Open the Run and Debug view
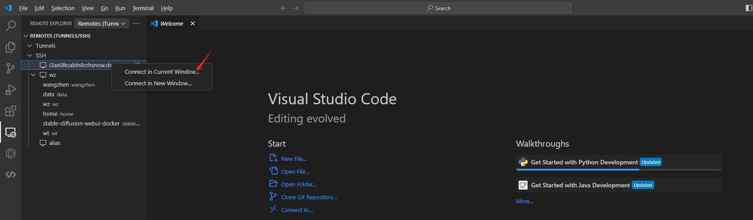Screen dimensions: 753x220 11,90
